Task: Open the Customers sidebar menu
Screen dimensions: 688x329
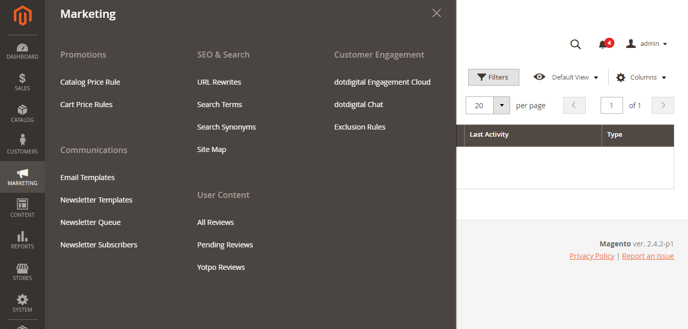Action: 22,146
